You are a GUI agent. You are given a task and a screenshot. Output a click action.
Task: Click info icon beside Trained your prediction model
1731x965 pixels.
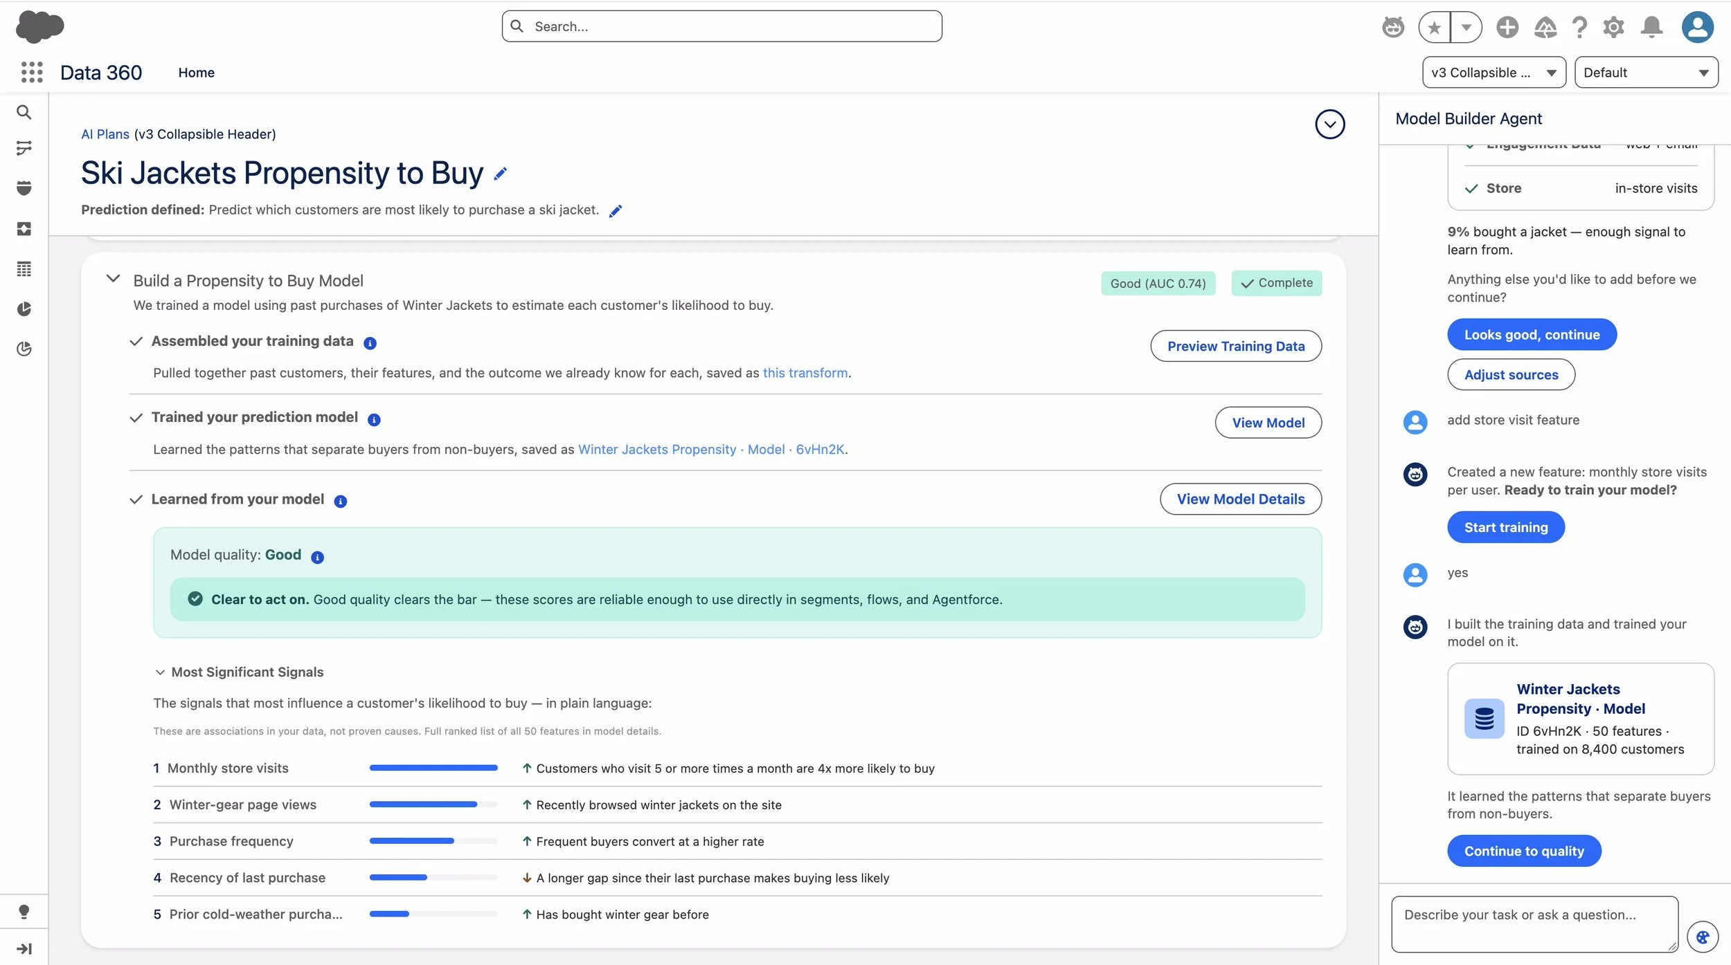(x=374, y=419)
